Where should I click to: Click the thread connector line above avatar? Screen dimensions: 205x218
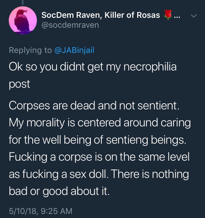pyautogui.click(x=23, y=2)
